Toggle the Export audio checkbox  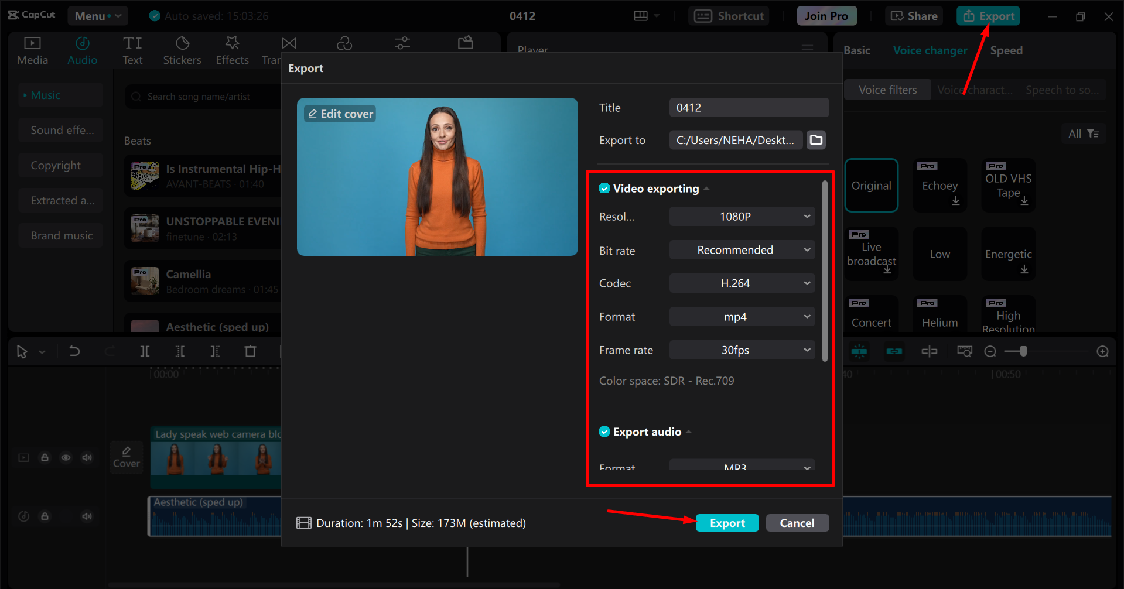point(604,432)
